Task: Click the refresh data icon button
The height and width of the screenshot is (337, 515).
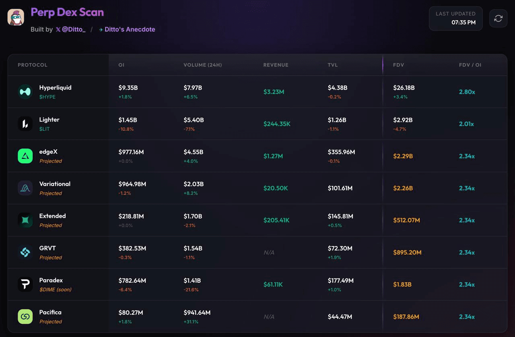Action: tap(498, 18)
